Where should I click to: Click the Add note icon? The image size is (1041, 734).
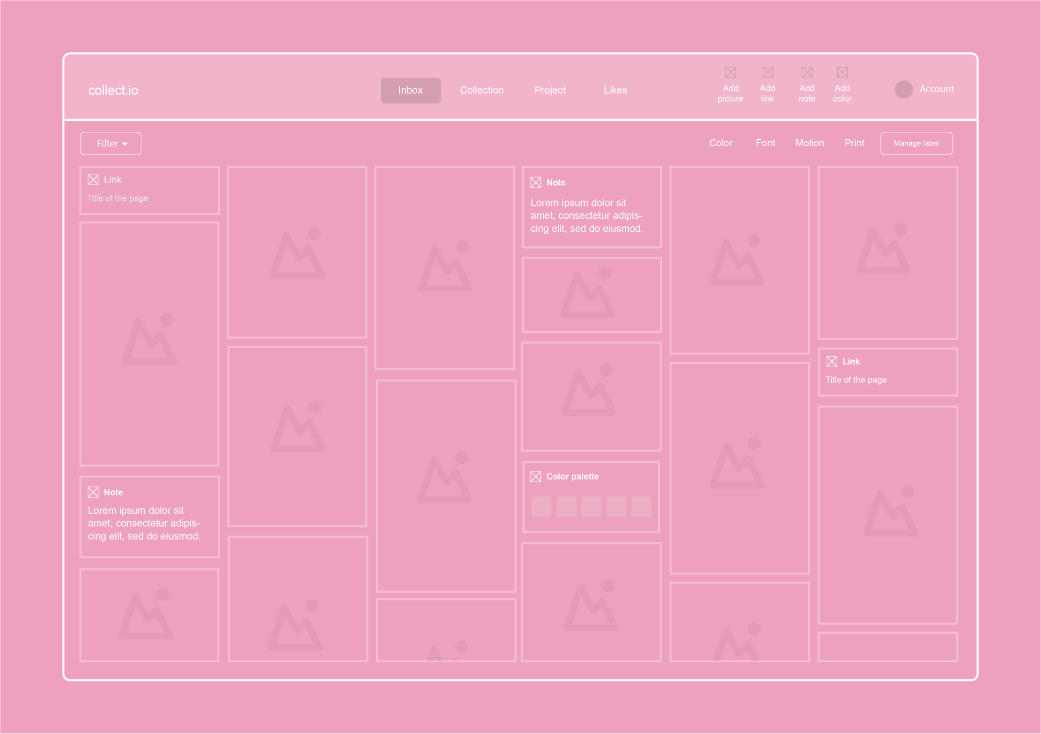(x=806, y=72)
